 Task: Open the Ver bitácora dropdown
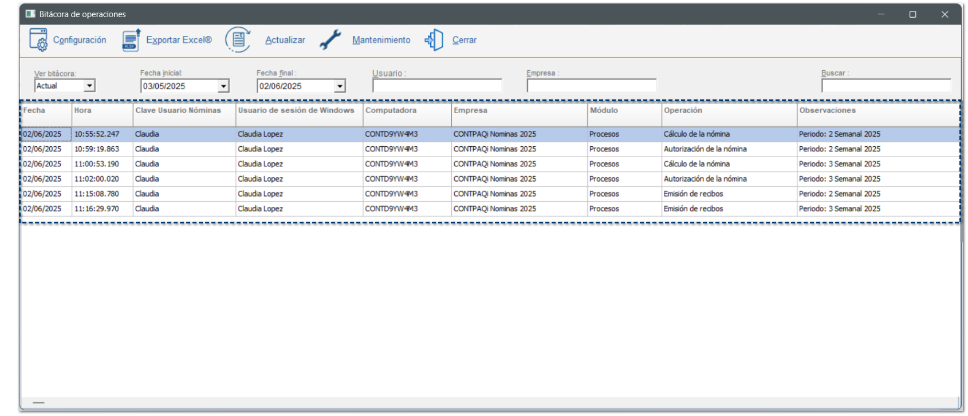pyautogui.click(x=89, y=86)
